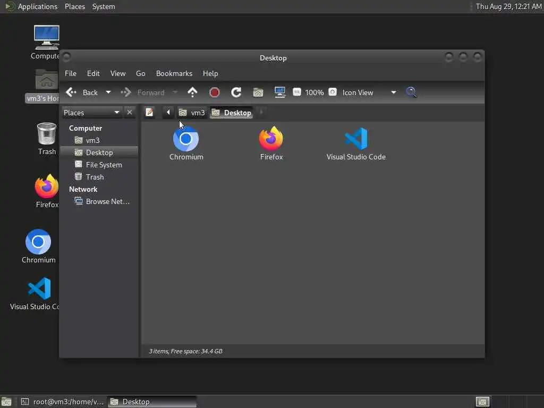Select File System in the sidebar

pyautogui.click(x=99, y=165)
